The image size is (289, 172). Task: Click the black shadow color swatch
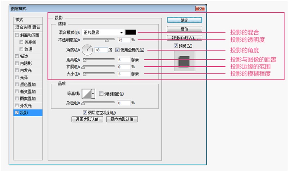pos(131,32)
